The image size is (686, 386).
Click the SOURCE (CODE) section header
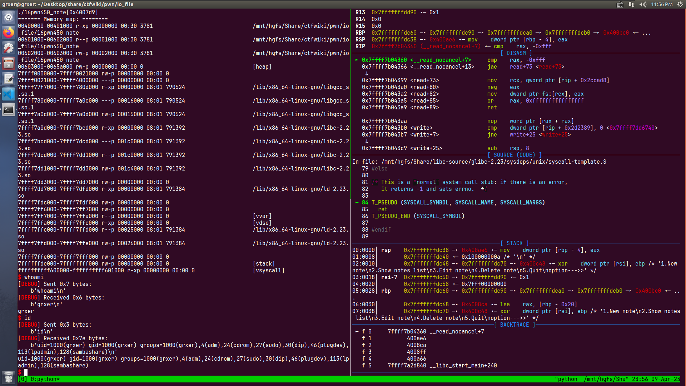click(x=514, y=155)
